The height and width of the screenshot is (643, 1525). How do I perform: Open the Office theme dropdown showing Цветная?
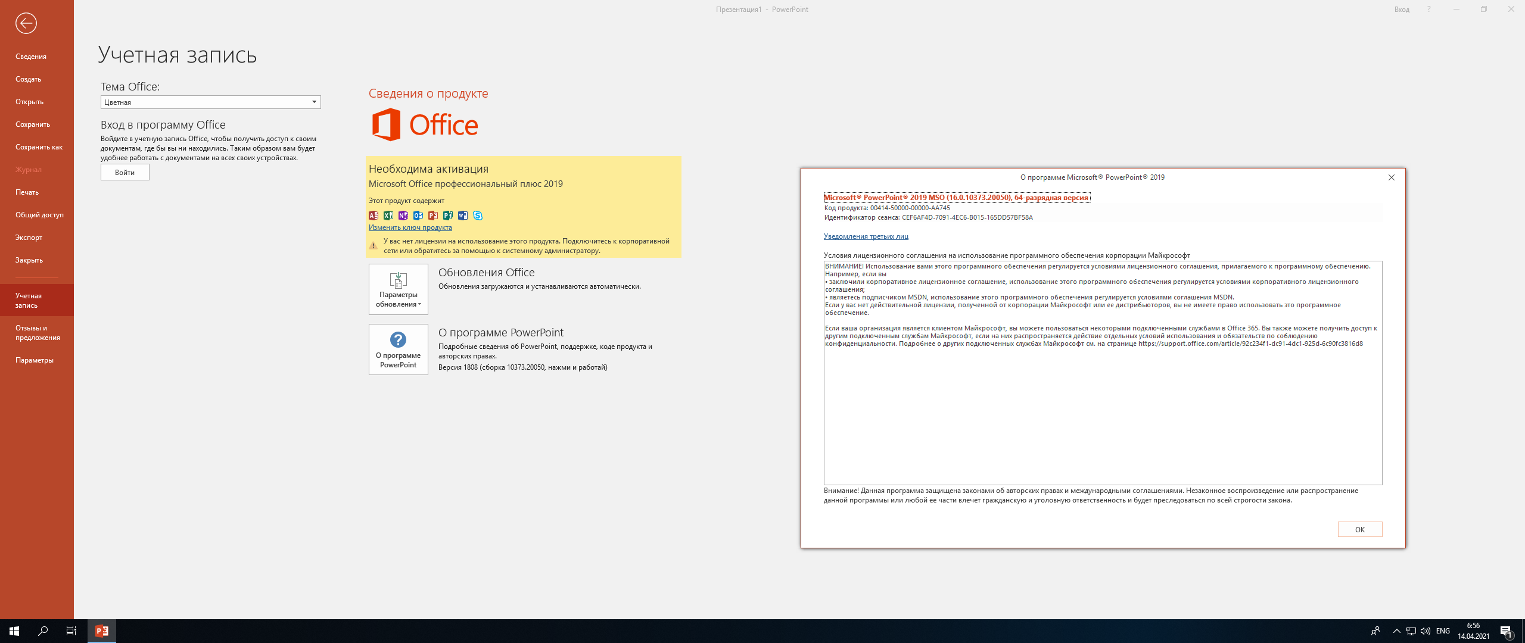tap(211, 102)
